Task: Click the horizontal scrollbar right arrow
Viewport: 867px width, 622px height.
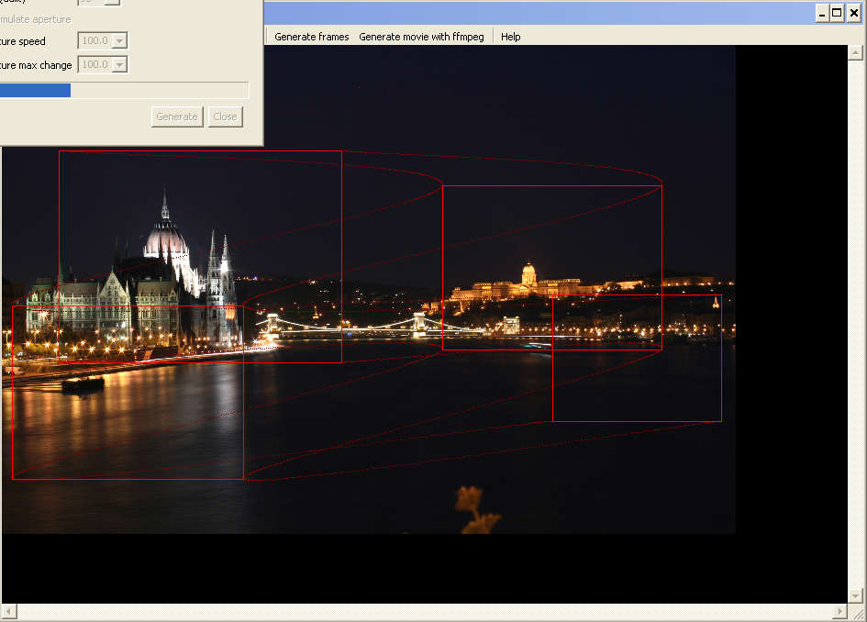Action: (839, 612)
